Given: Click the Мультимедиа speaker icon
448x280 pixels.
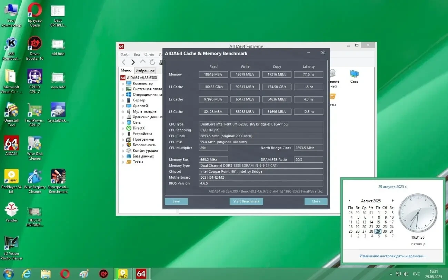Looking at the screenshot, I should point(128,111).
